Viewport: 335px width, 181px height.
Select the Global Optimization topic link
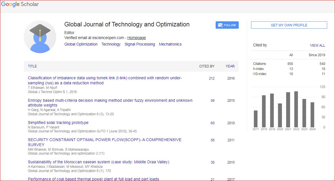[x=81, y=44]
